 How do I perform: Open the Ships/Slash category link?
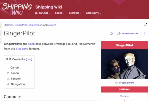(35, 25)
